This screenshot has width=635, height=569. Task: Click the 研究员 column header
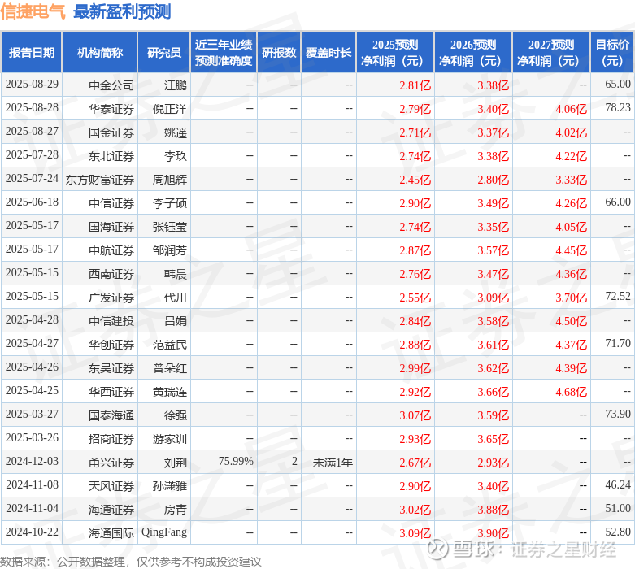point(164,53)
